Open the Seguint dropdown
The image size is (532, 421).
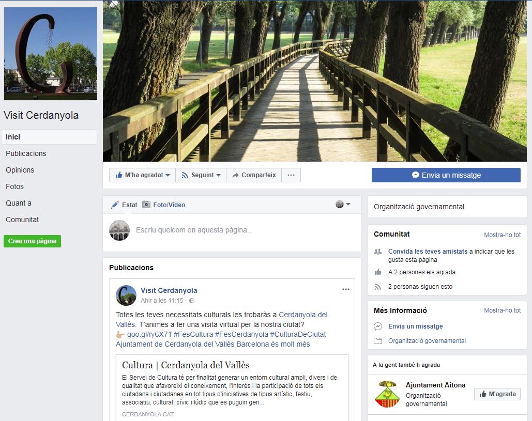coord(201,175)
